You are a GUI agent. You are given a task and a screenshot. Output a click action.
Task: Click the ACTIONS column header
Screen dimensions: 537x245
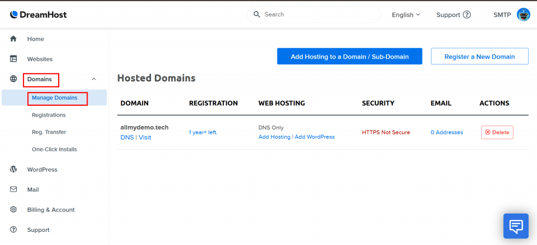click(x=494, y=103)
